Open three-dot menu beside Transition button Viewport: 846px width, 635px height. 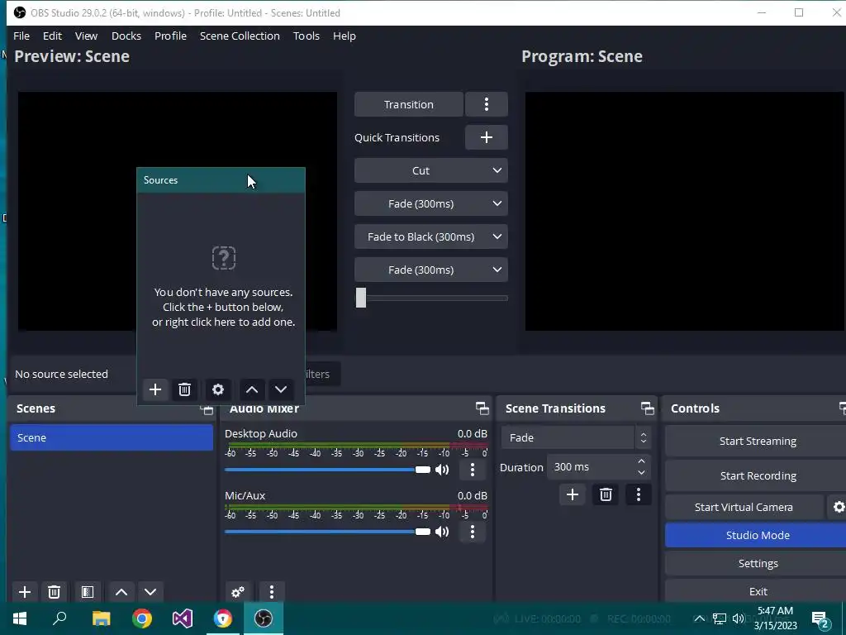click(x=486, y=104)
